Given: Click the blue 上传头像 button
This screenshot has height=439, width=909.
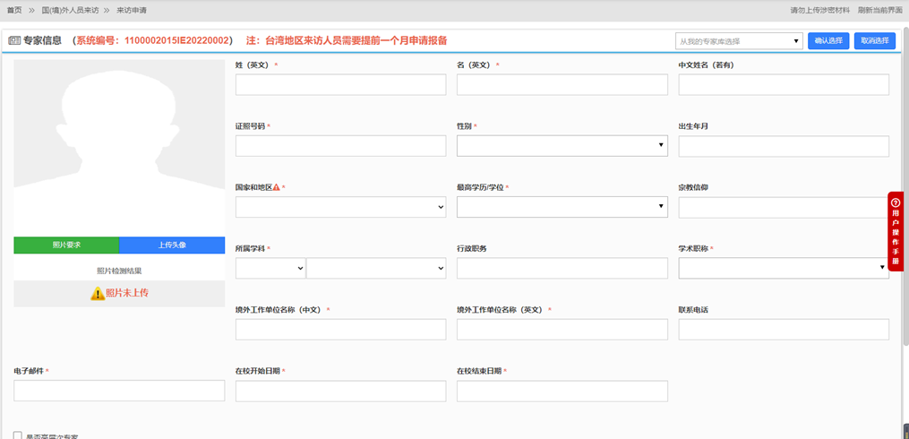Looking at the screenshot, I should click(x=171, y=245).
